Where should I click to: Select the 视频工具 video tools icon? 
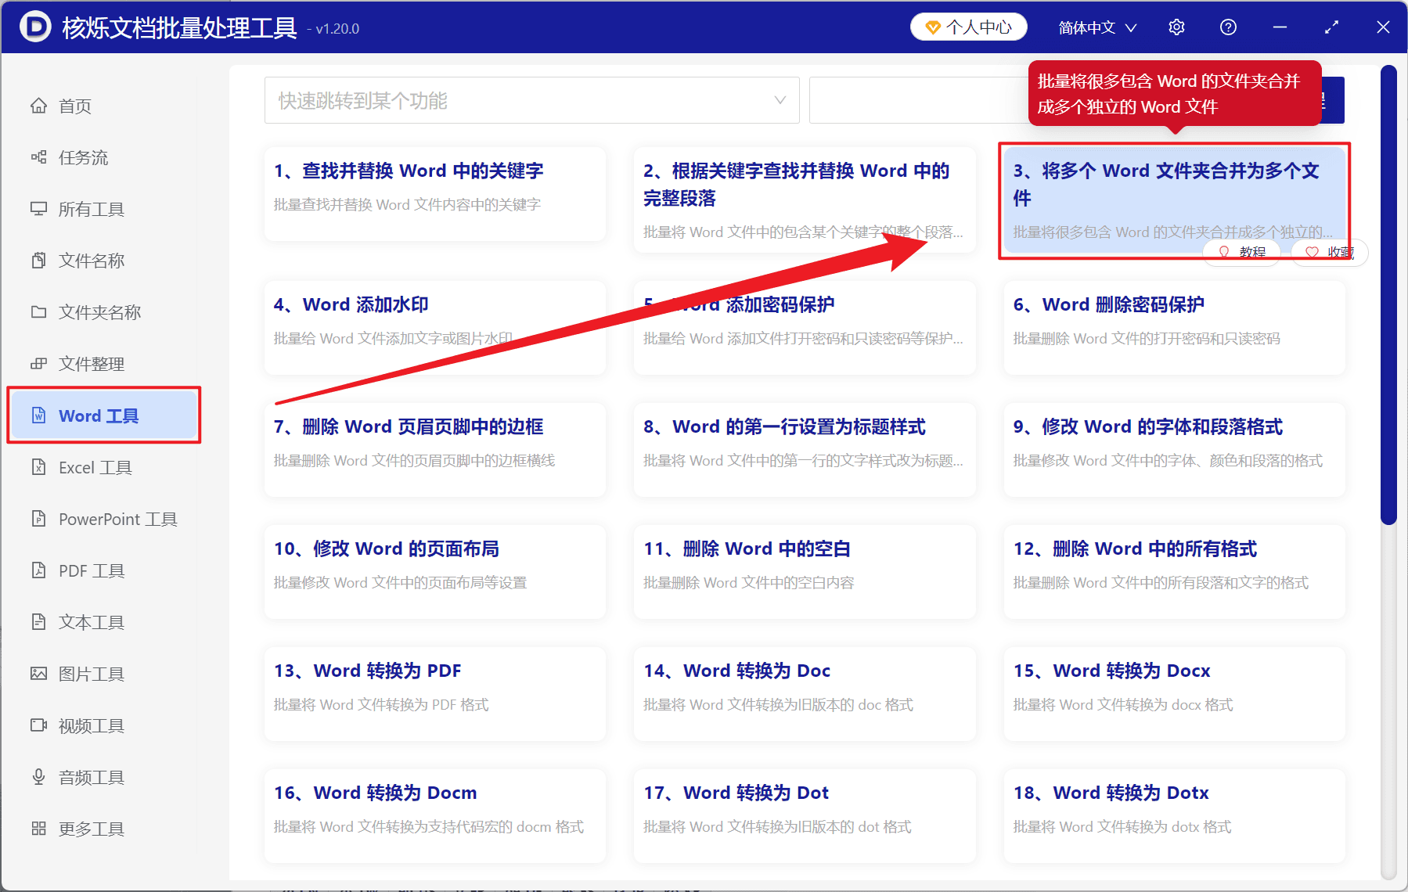coord(39,725)
